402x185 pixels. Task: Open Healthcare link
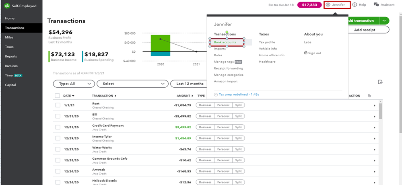pyautogui.click(x=267, y=62)
